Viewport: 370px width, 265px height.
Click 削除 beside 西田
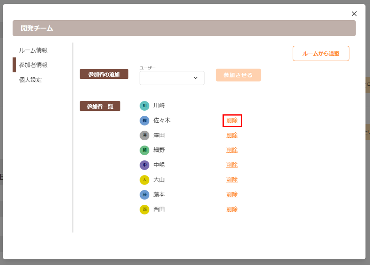[232, 209]
